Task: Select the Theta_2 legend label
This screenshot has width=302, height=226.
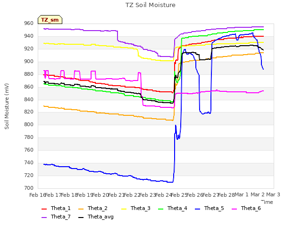Action: coord(98,208)
